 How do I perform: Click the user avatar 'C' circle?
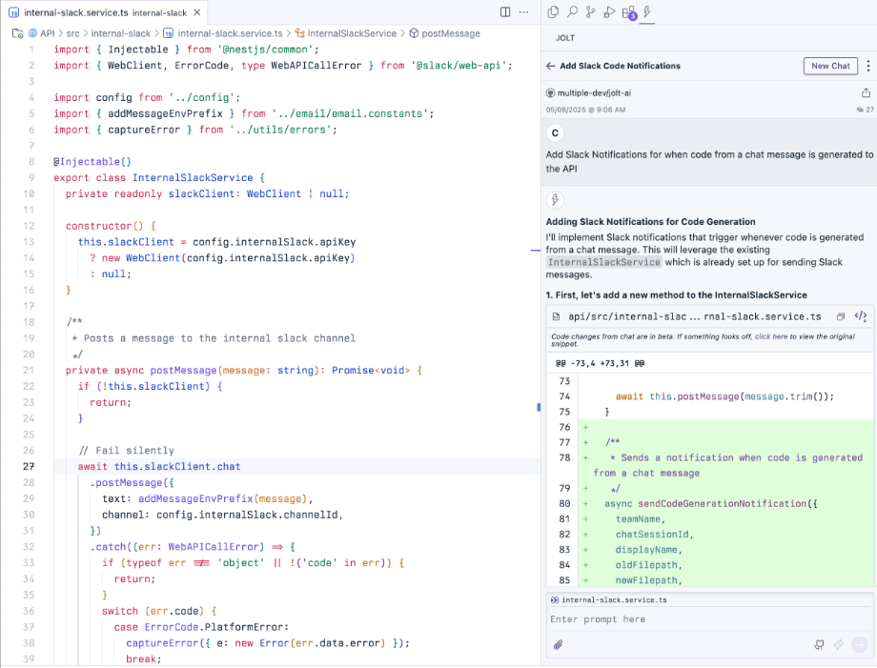coord(555,133)
